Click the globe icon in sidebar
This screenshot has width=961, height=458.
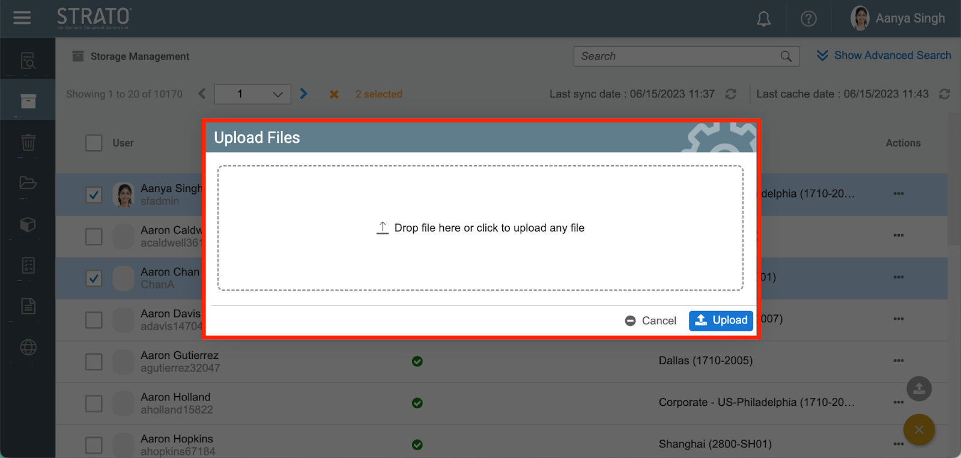coord(28,348)
